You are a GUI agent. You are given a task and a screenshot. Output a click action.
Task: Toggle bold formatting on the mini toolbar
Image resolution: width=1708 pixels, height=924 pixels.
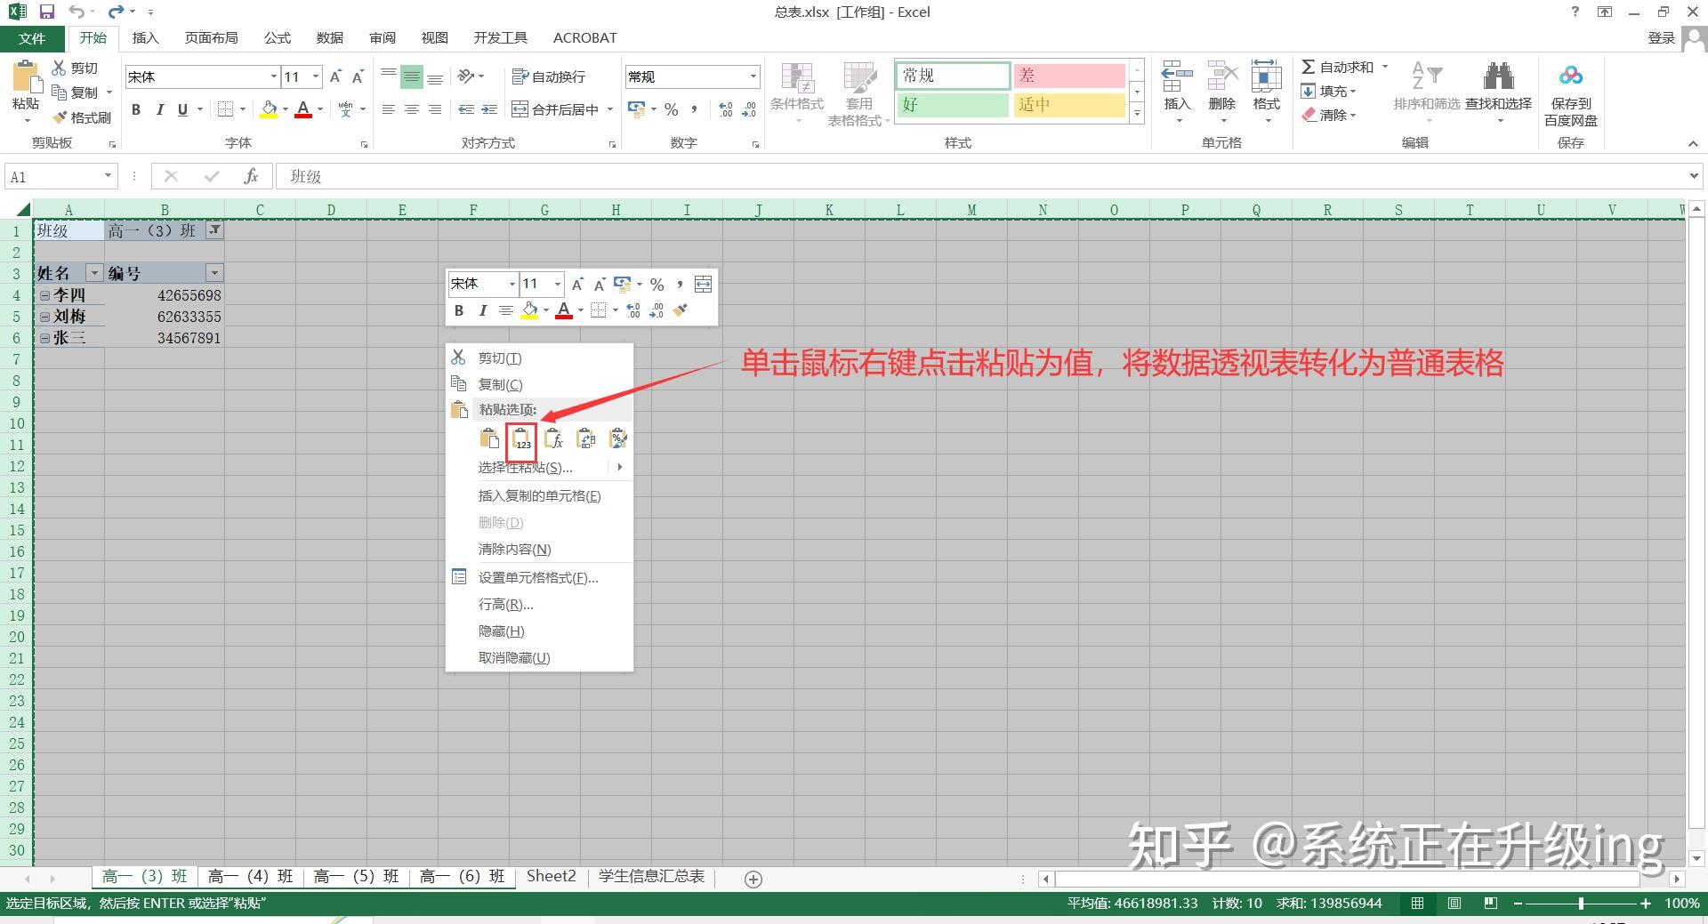tap(459, 310)
